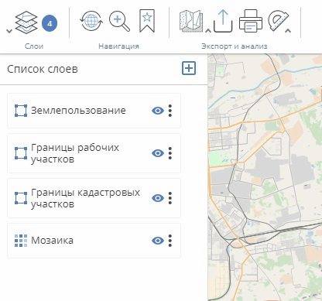This screenshot has width=322, height=301.
Task: Click the upload export arrow icon
Action: point(223,21)
